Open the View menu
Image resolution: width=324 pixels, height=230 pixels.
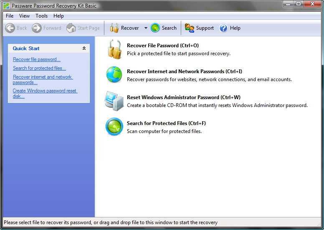[24, 16]
